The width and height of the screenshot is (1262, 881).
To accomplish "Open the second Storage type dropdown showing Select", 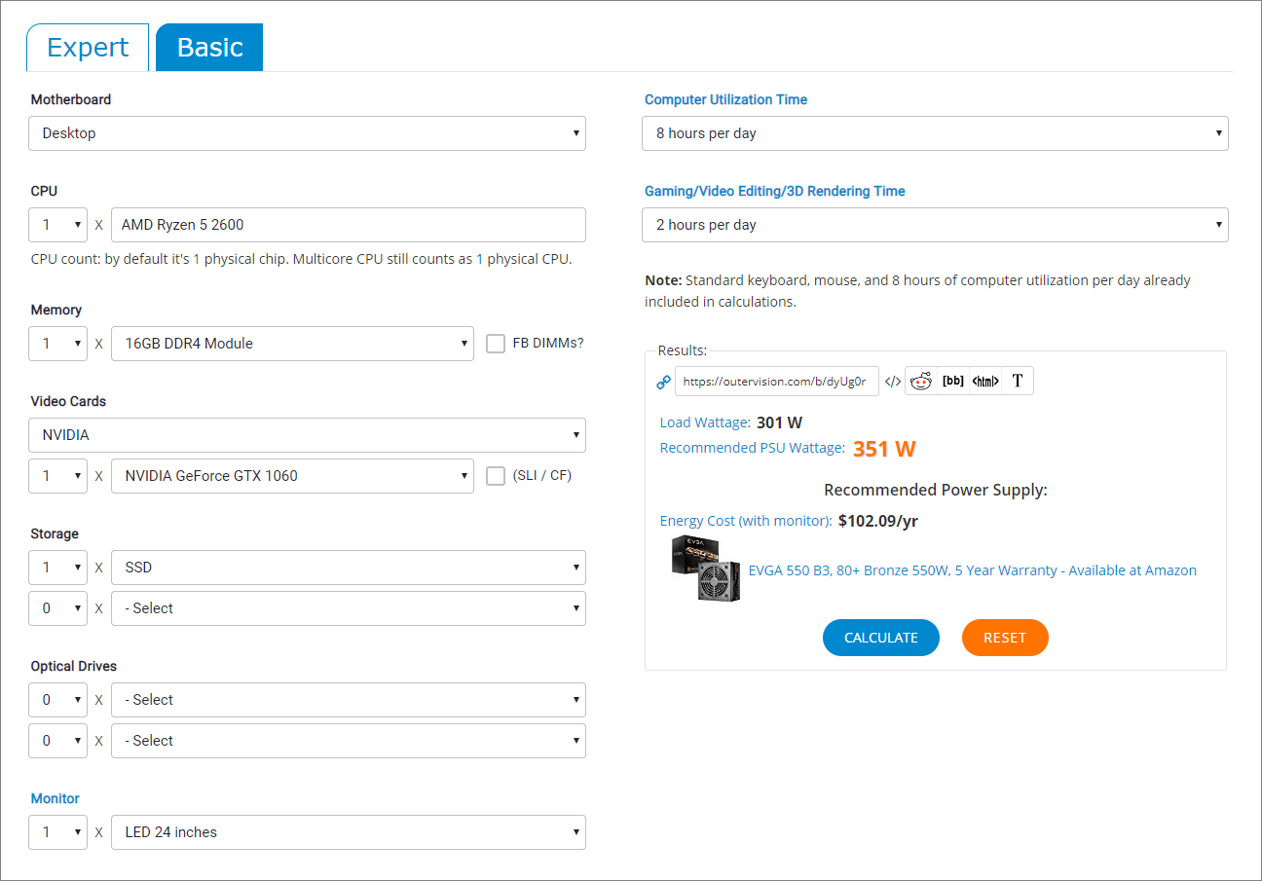I will 349,608.
